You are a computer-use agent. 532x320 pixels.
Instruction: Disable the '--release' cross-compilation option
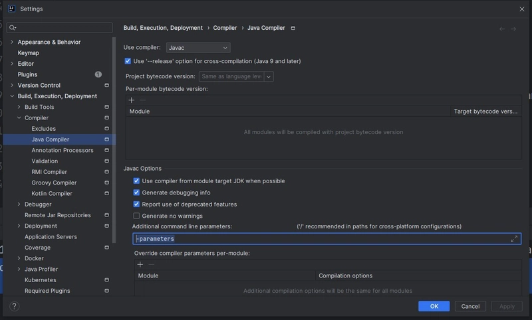coord(128,61)
